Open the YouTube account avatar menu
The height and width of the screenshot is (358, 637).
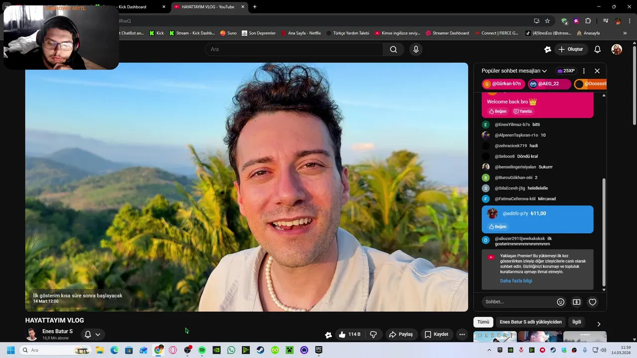pyautogui.click(x=617, y=49)
